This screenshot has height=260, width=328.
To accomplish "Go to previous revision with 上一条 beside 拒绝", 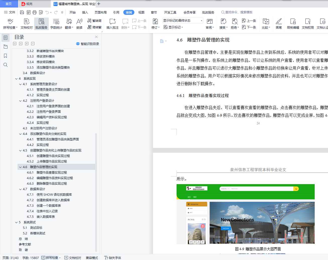I will (x=249, y=21).
